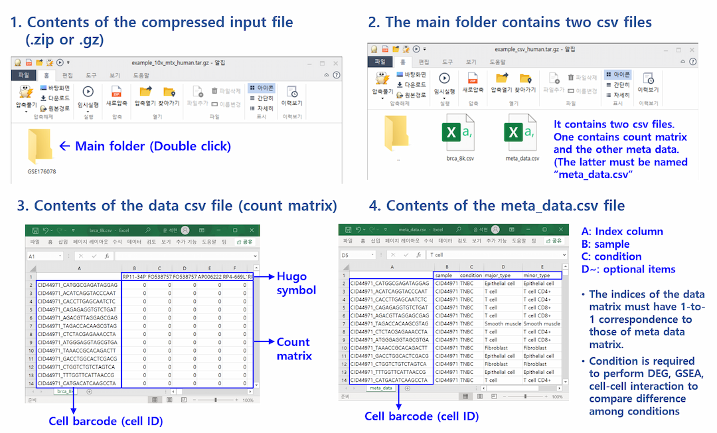Select the 압축풀기 (Extract) tool in ALZip
717x433 pixels.
tap(25, 93)
